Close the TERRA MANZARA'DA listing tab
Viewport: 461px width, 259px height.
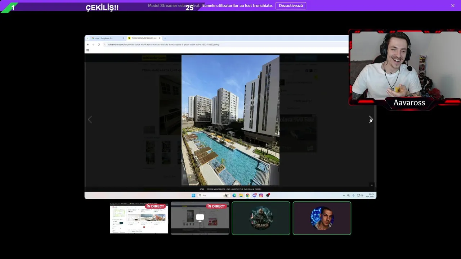pyautogui.click(x=160, y=38)
